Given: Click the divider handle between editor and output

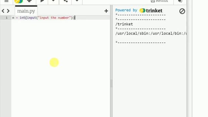Looking at the screenshot, I should (x=111, y=84).
